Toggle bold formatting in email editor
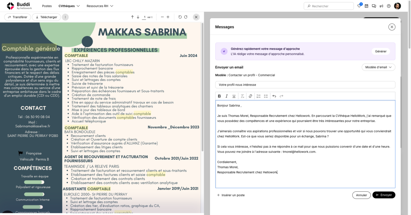 coord(219,96)
